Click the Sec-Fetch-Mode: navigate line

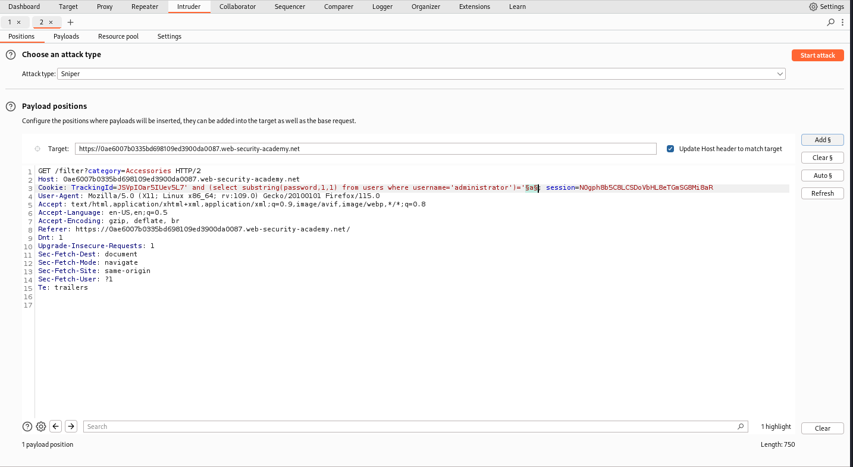coord(88,262)
